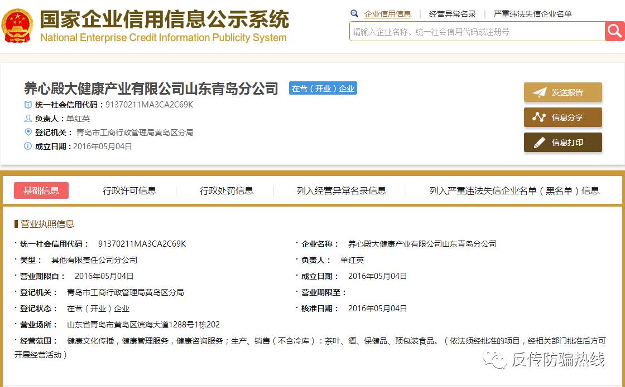Viewport: 625px width, 387px height.
Task: Click the credit code icon beside 统一社会信用代码
Action: pyautogui.click(x=28, y=105)
